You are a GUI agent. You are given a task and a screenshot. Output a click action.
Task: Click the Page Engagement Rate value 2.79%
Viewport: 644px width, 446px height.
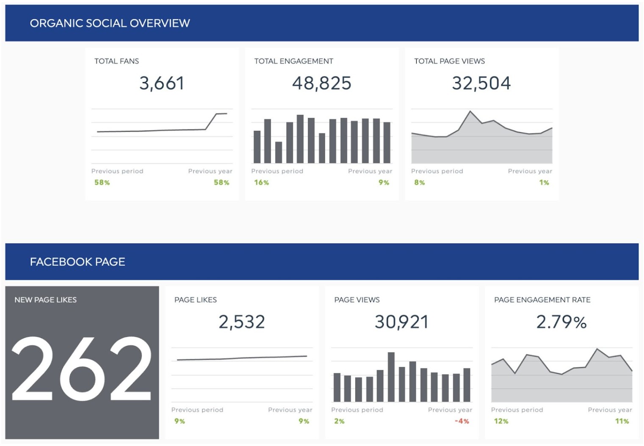(561, 322)
